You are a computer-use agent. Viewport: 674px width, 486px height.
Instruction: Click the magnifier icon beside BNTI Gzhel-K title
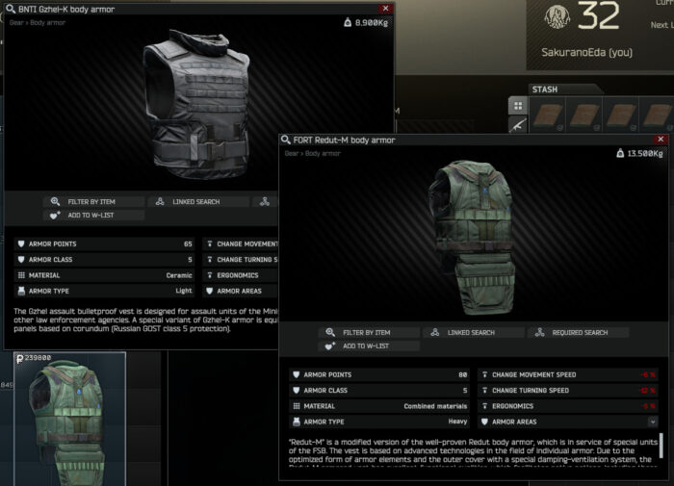(x=11, y=9)
